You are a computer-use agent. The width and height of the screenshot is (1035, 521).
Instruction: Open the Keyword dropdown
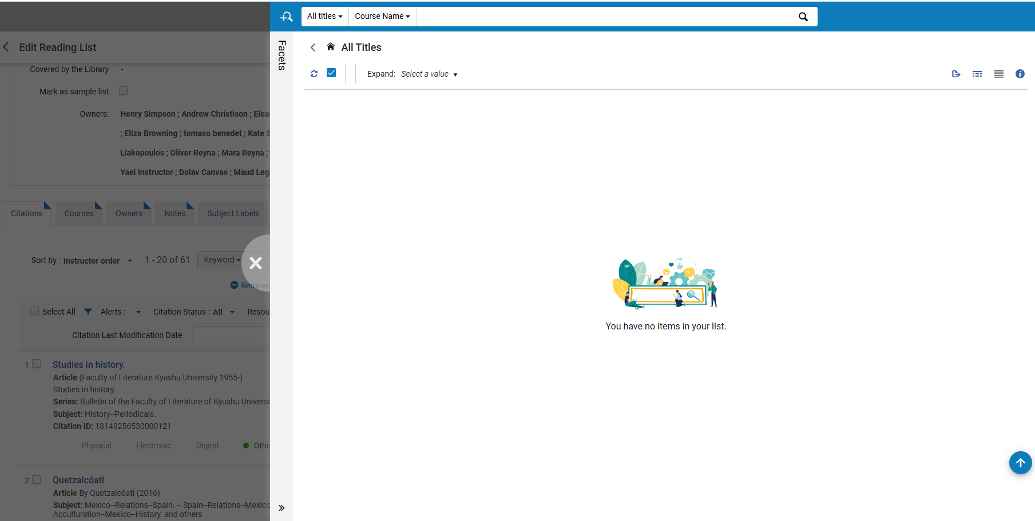[x=222, y=260]
